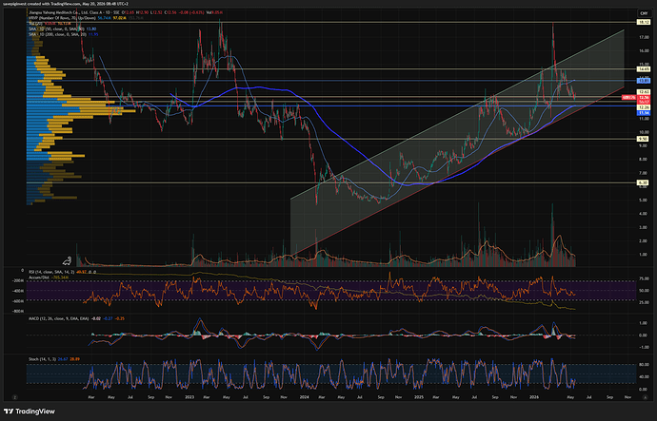The image size is (657, 421).
Task: Click the 17.00 price axis tick
Action: pos(644,37)
